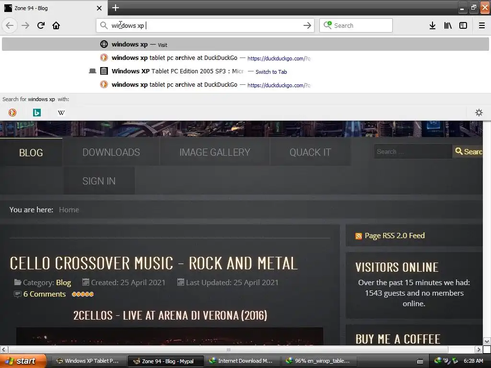Open the SIGN IN page

(99, 181)
